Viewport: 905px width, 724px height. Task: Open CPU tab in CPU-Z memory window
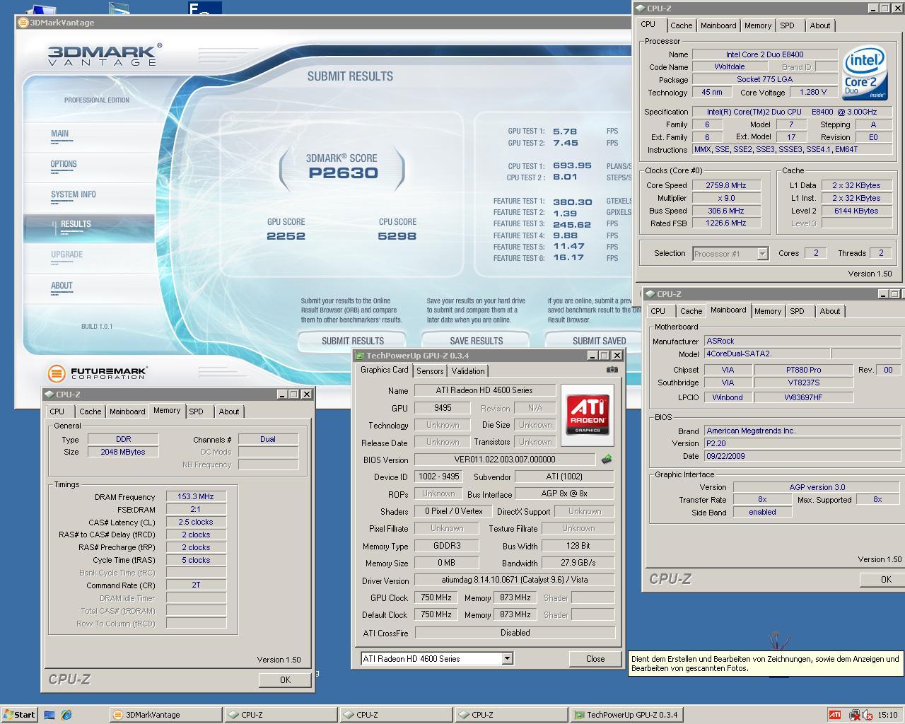point(57,411)
